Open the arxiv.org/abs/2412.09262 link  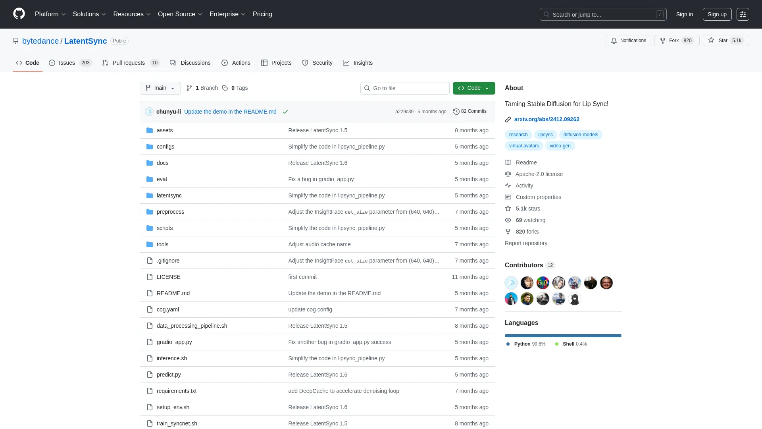tap(546, 119)
